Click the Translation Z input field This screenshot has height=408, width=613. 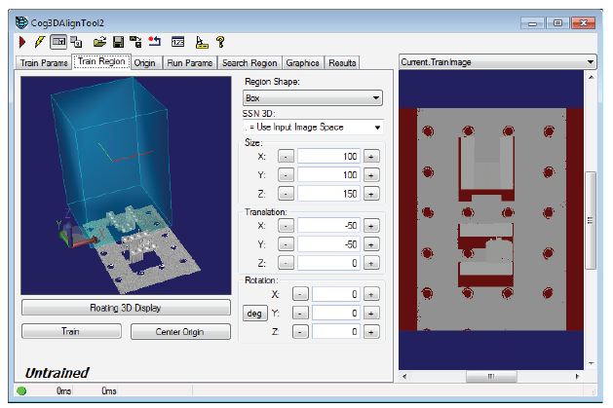328,263
